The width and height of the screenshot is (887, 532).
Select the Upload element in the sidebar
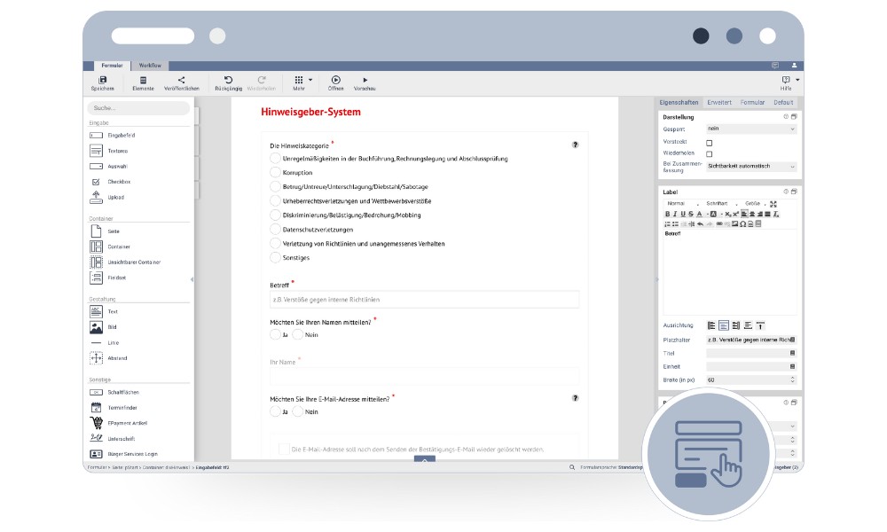coord(97,198)
